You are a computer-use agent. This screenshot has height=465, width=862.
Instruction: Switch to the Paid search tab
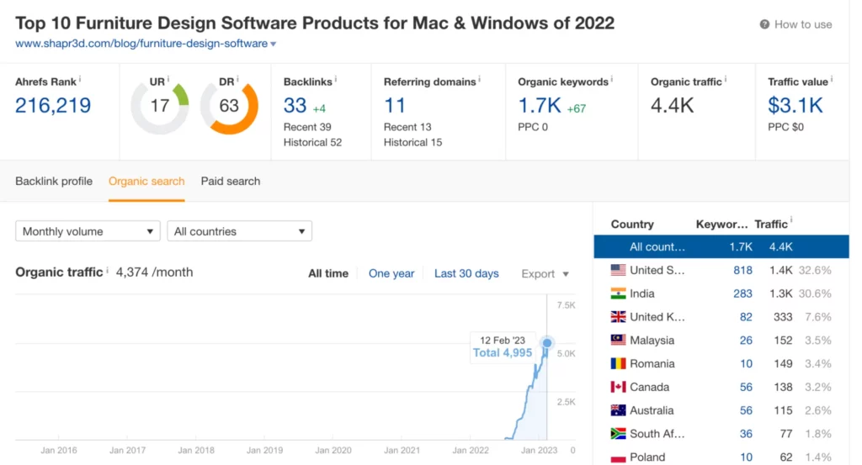pos(230,181)
